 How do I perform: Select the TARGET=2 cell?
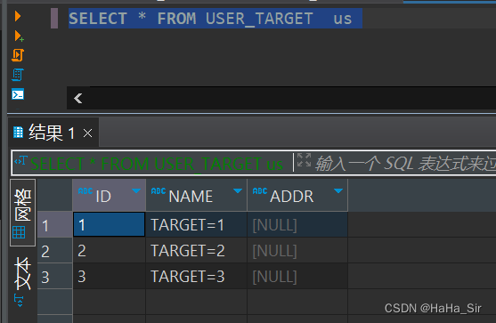click(197, 250)
